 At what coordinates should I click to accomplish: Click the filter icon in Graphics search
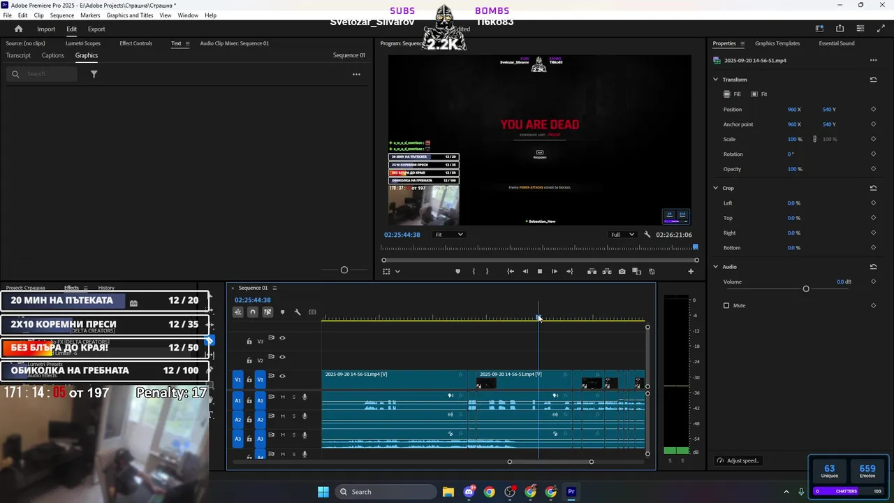[x=94, y=74]
